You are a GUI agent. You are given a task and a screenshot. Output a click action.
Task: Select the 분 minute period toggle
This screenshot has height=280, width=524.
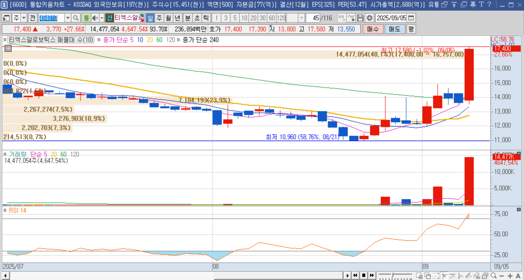[x=188, y=18]
